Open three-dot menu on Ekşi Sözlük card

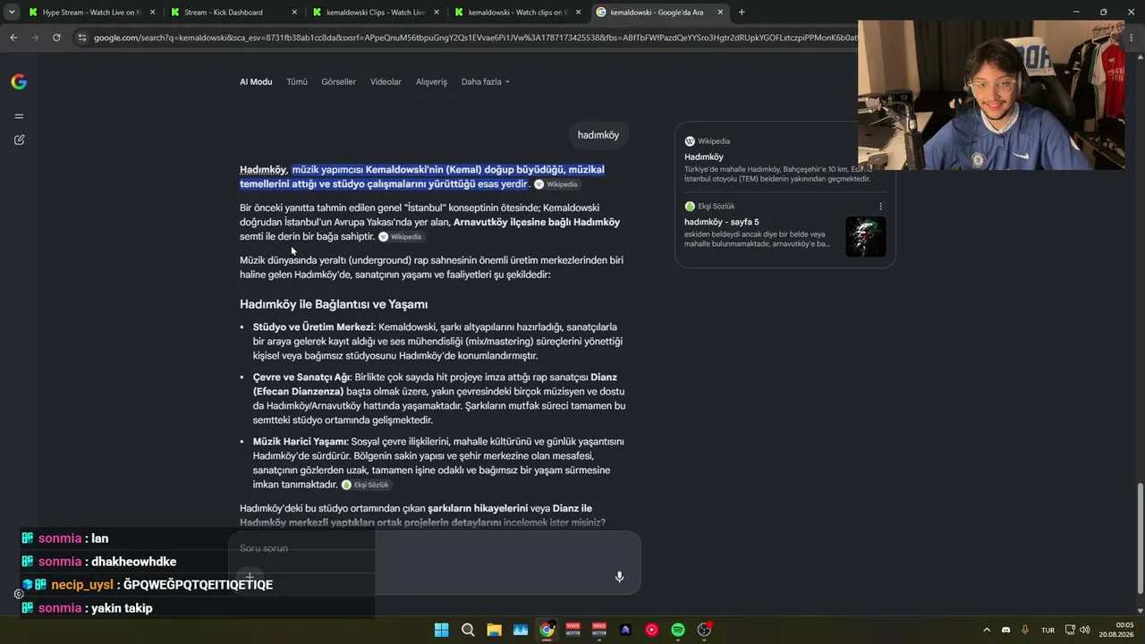pyautogui.click(x=880, y=207)
